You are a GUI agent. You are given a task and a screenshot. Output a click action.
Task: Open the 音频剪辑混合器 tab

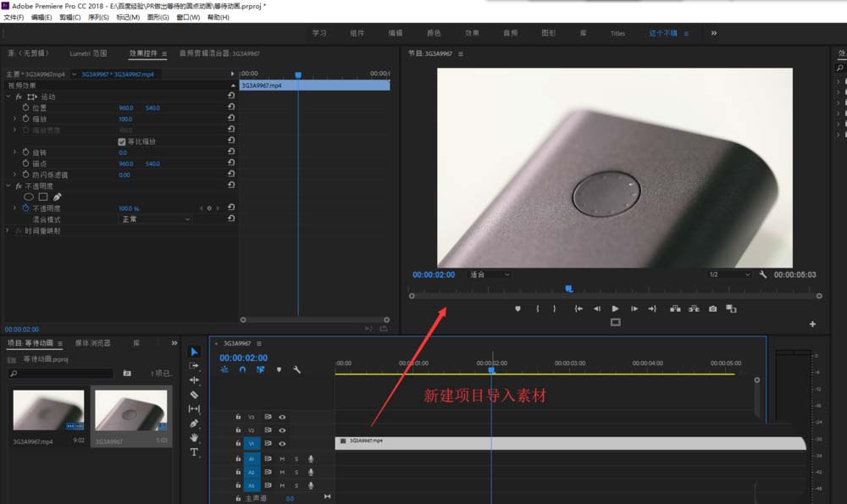tap(219, 53)
